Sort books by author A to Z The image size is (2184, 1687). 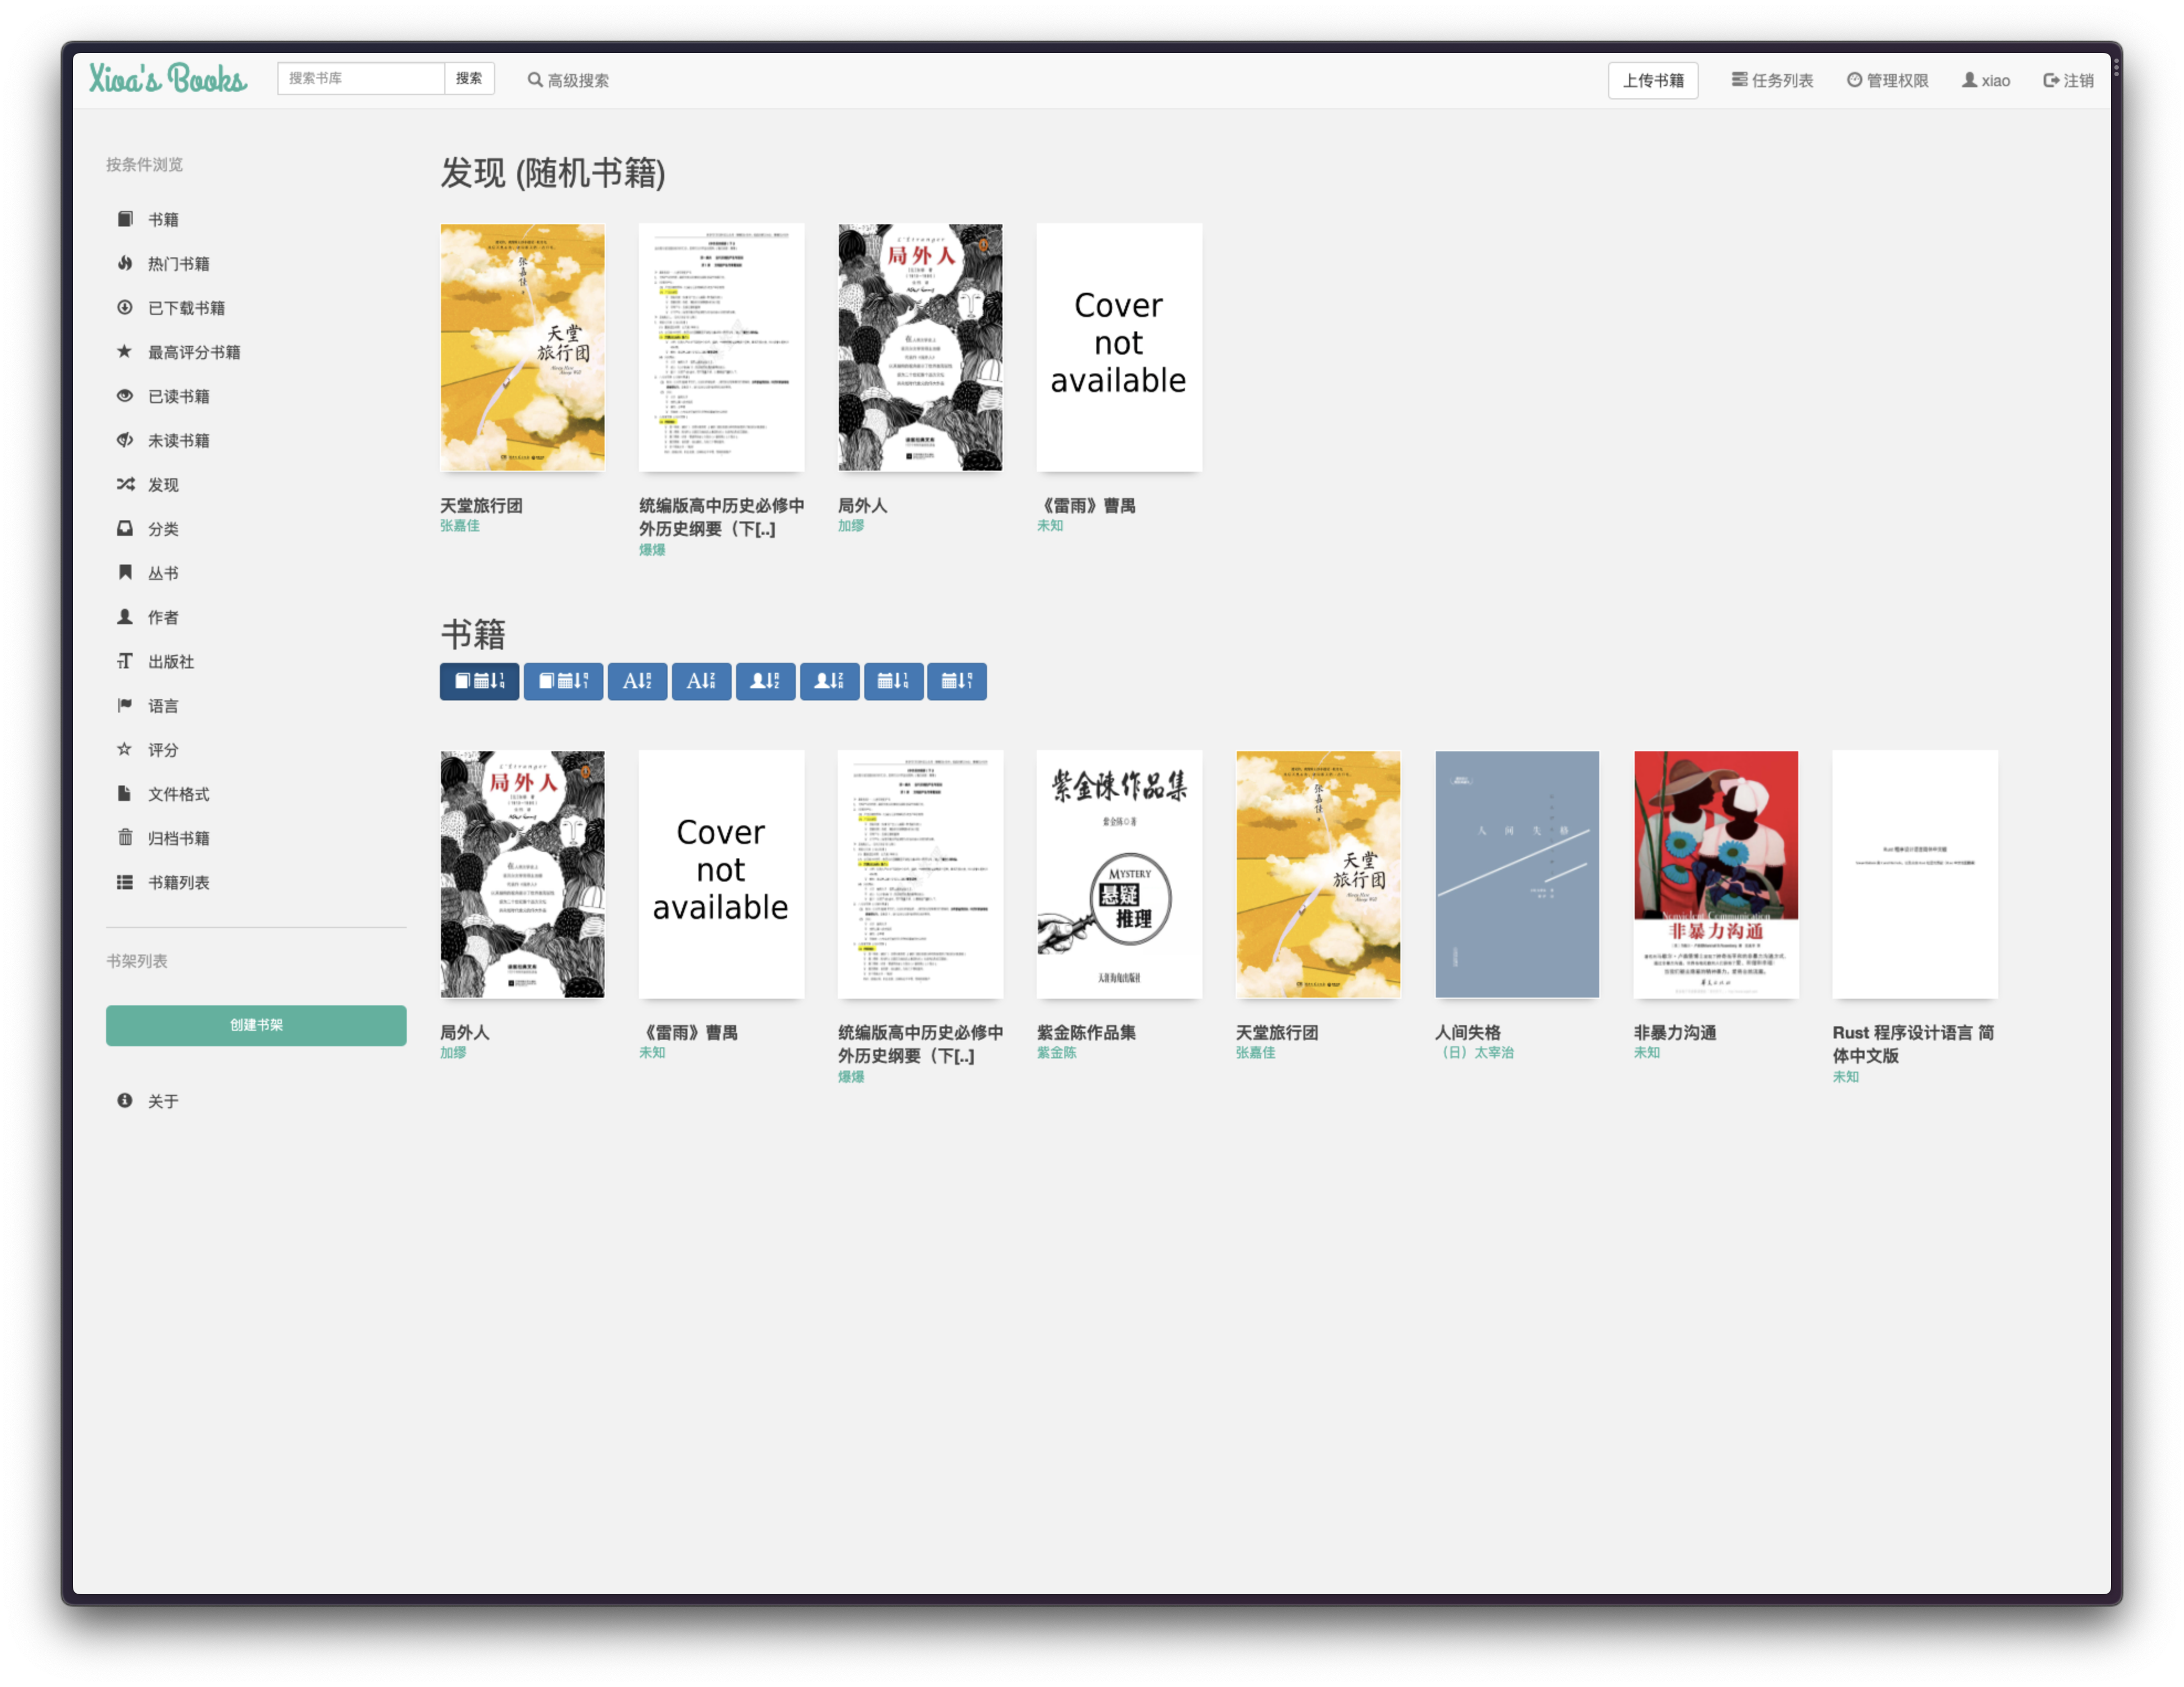(765, 682)
